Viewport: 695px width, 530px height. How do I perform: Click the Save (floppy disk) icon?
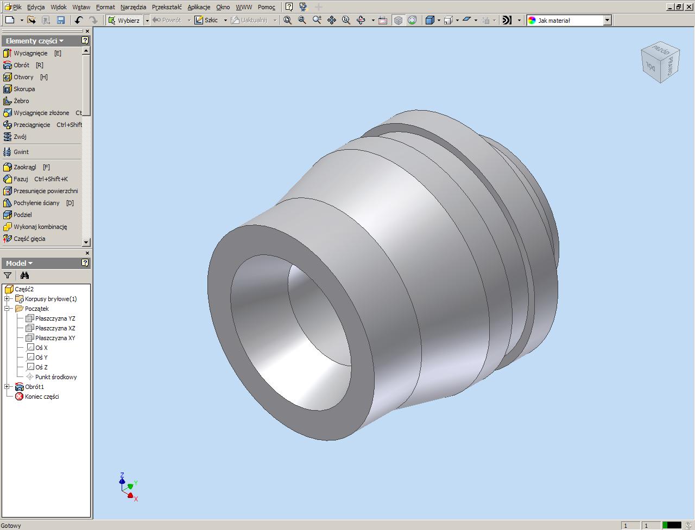[61, 20]
